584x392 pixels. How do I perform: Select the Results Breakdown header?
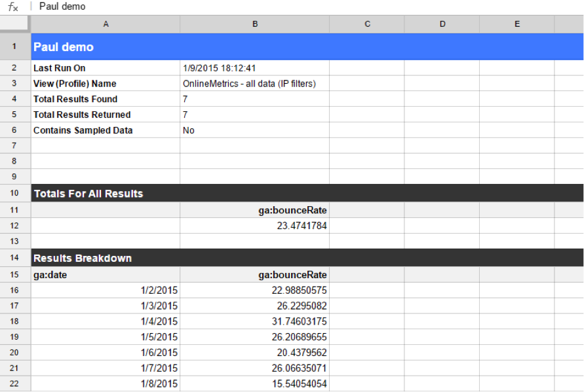(x=307, y=258)
